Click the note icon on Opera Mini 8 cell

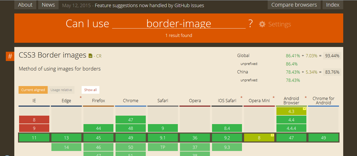[272, 134]
